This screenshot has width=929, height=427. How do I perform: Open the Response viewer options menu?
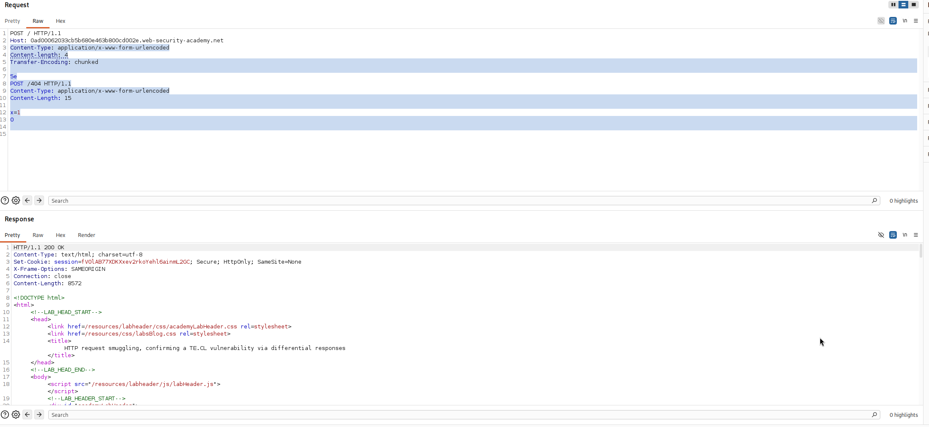(916, 235)
